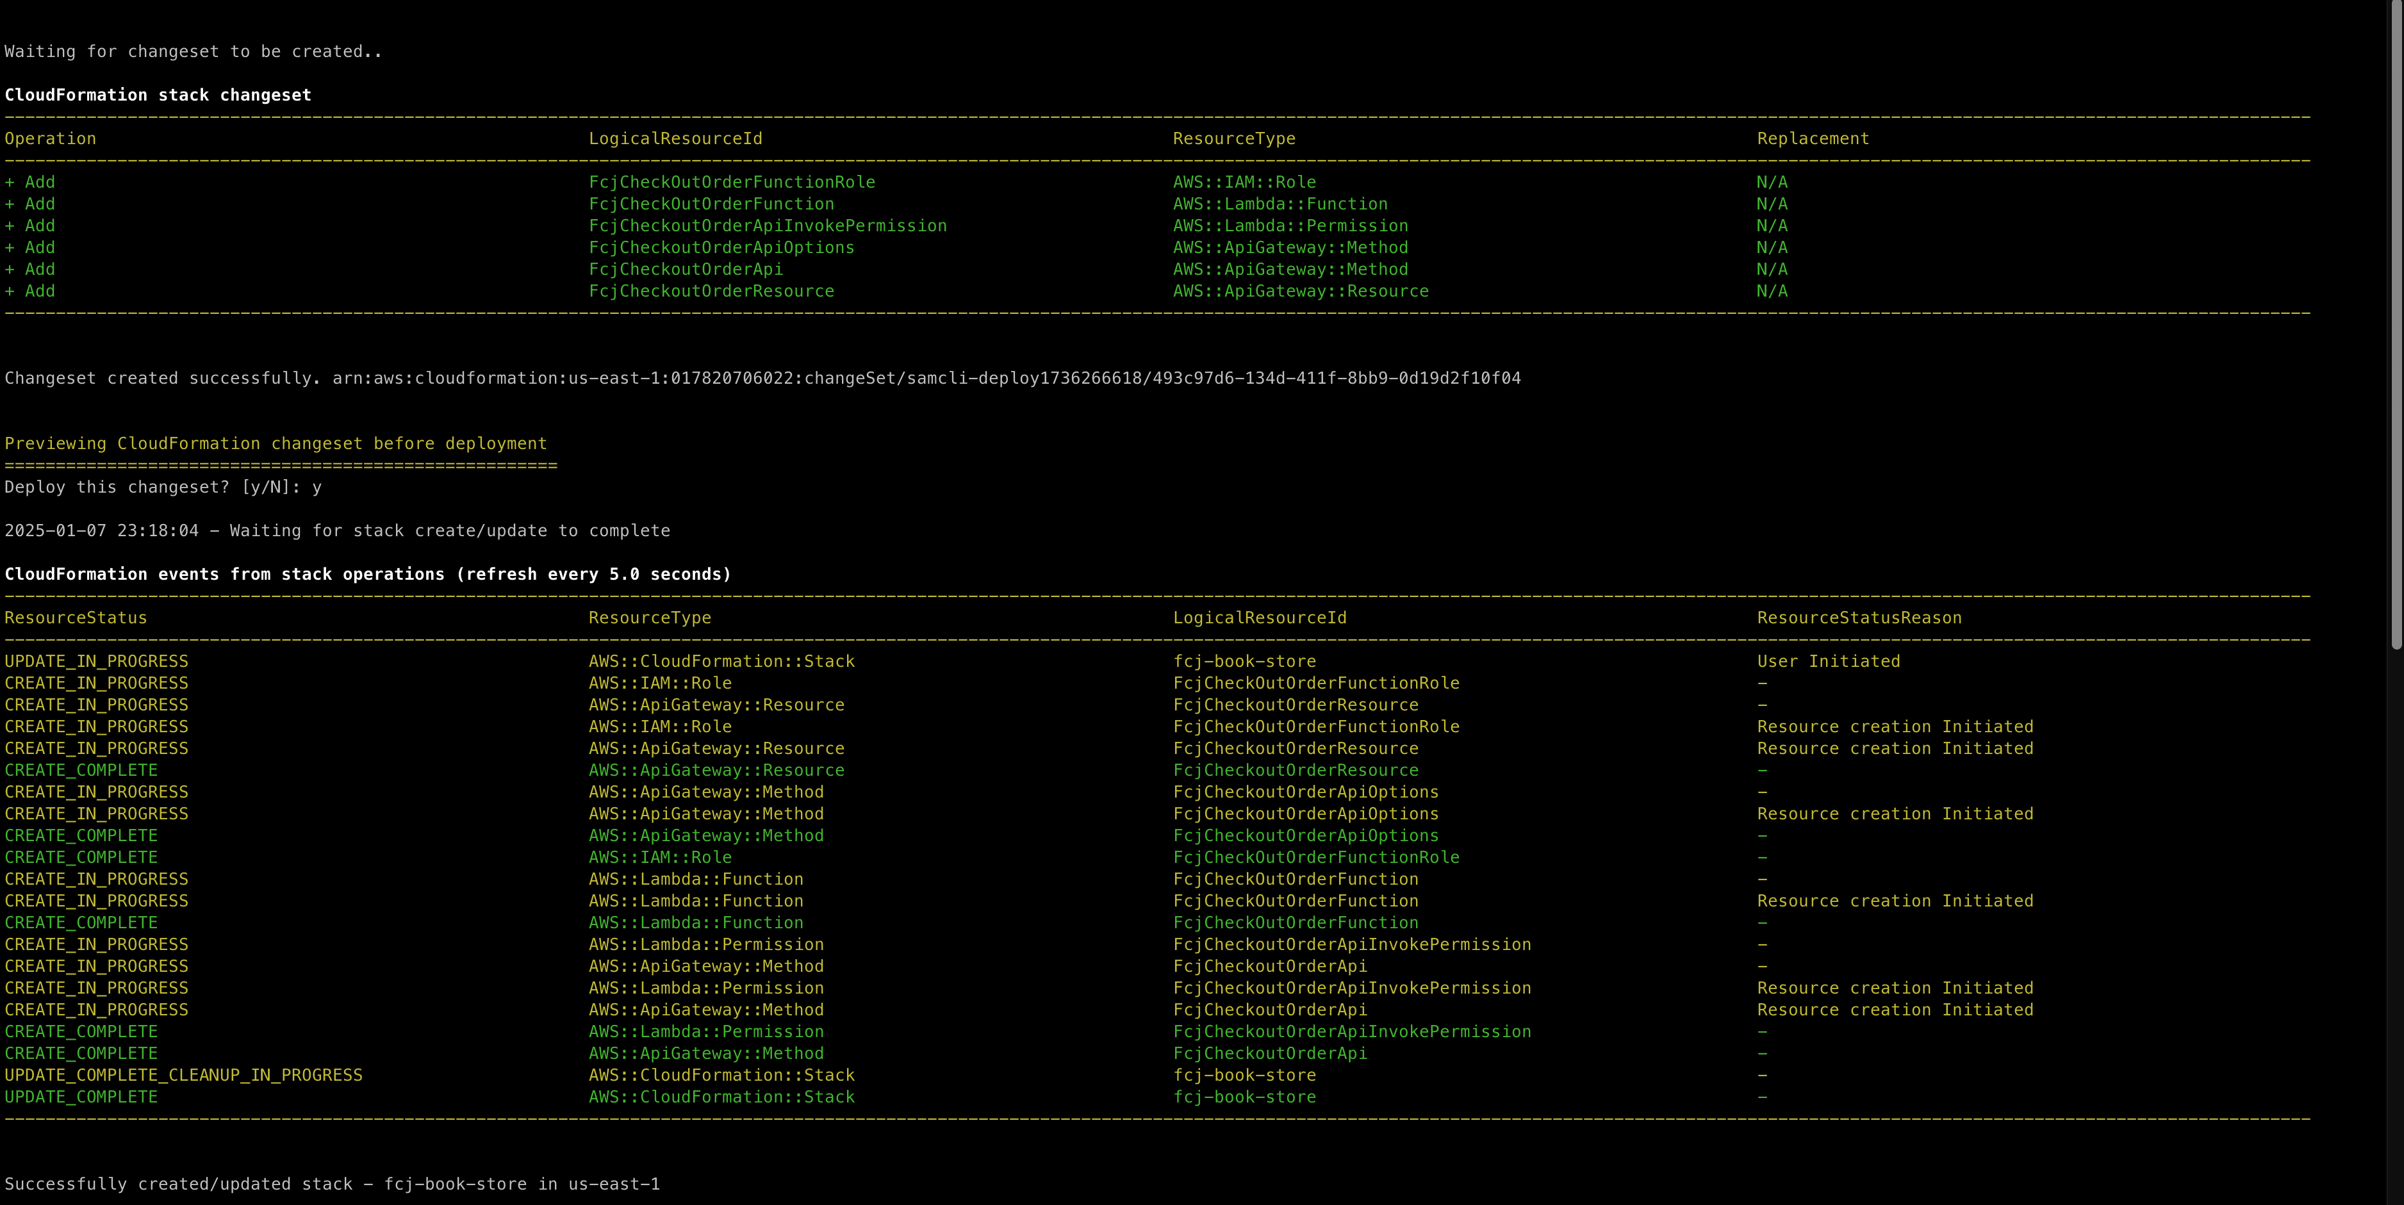
Task: Click the final green UPDATE_COMPLETE status
Action: (x=81, y=1097)
